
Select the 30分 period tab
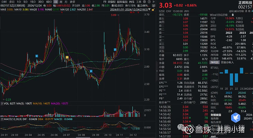pos(41,2)
